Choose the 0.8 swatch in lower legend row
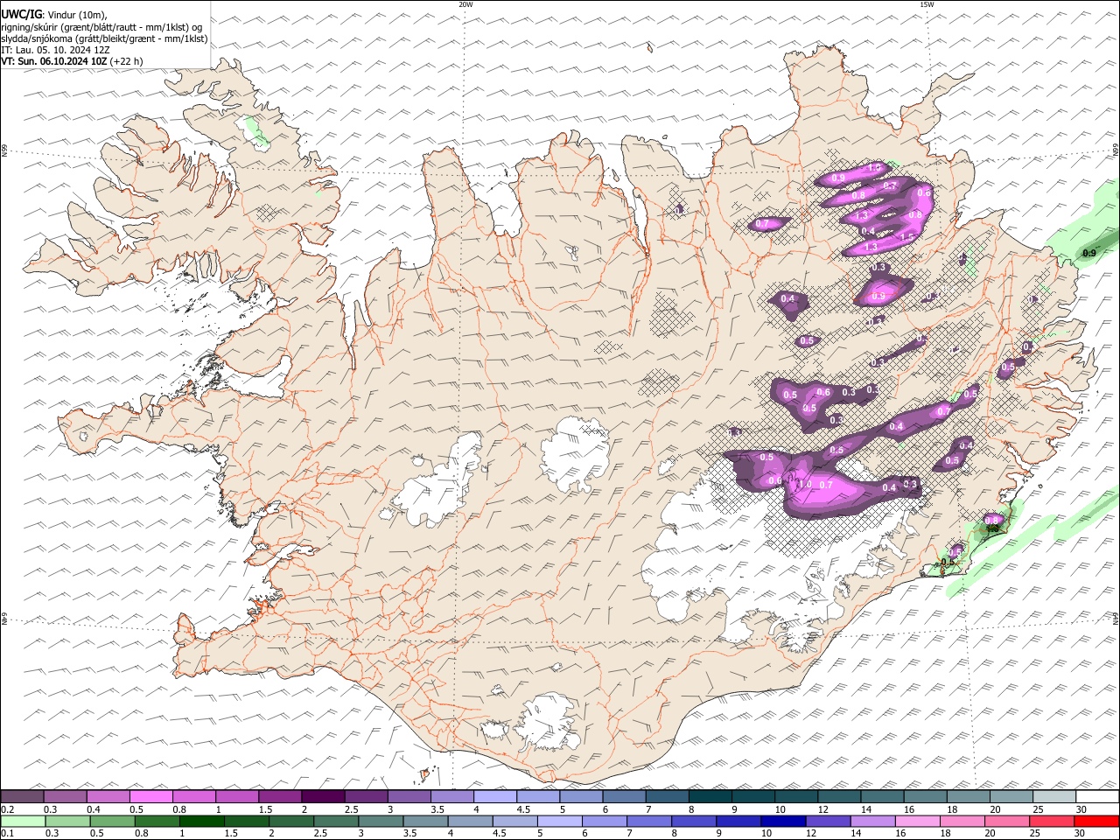The image size is (1120, 840). pyautogui.click(x=157, y=821)
